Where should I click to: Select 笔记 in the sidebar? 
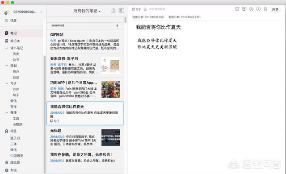point(21,33)
